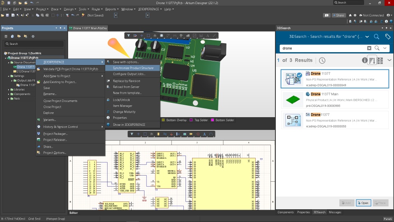
Task: Click the information icon in results bar
Action: 364,60
